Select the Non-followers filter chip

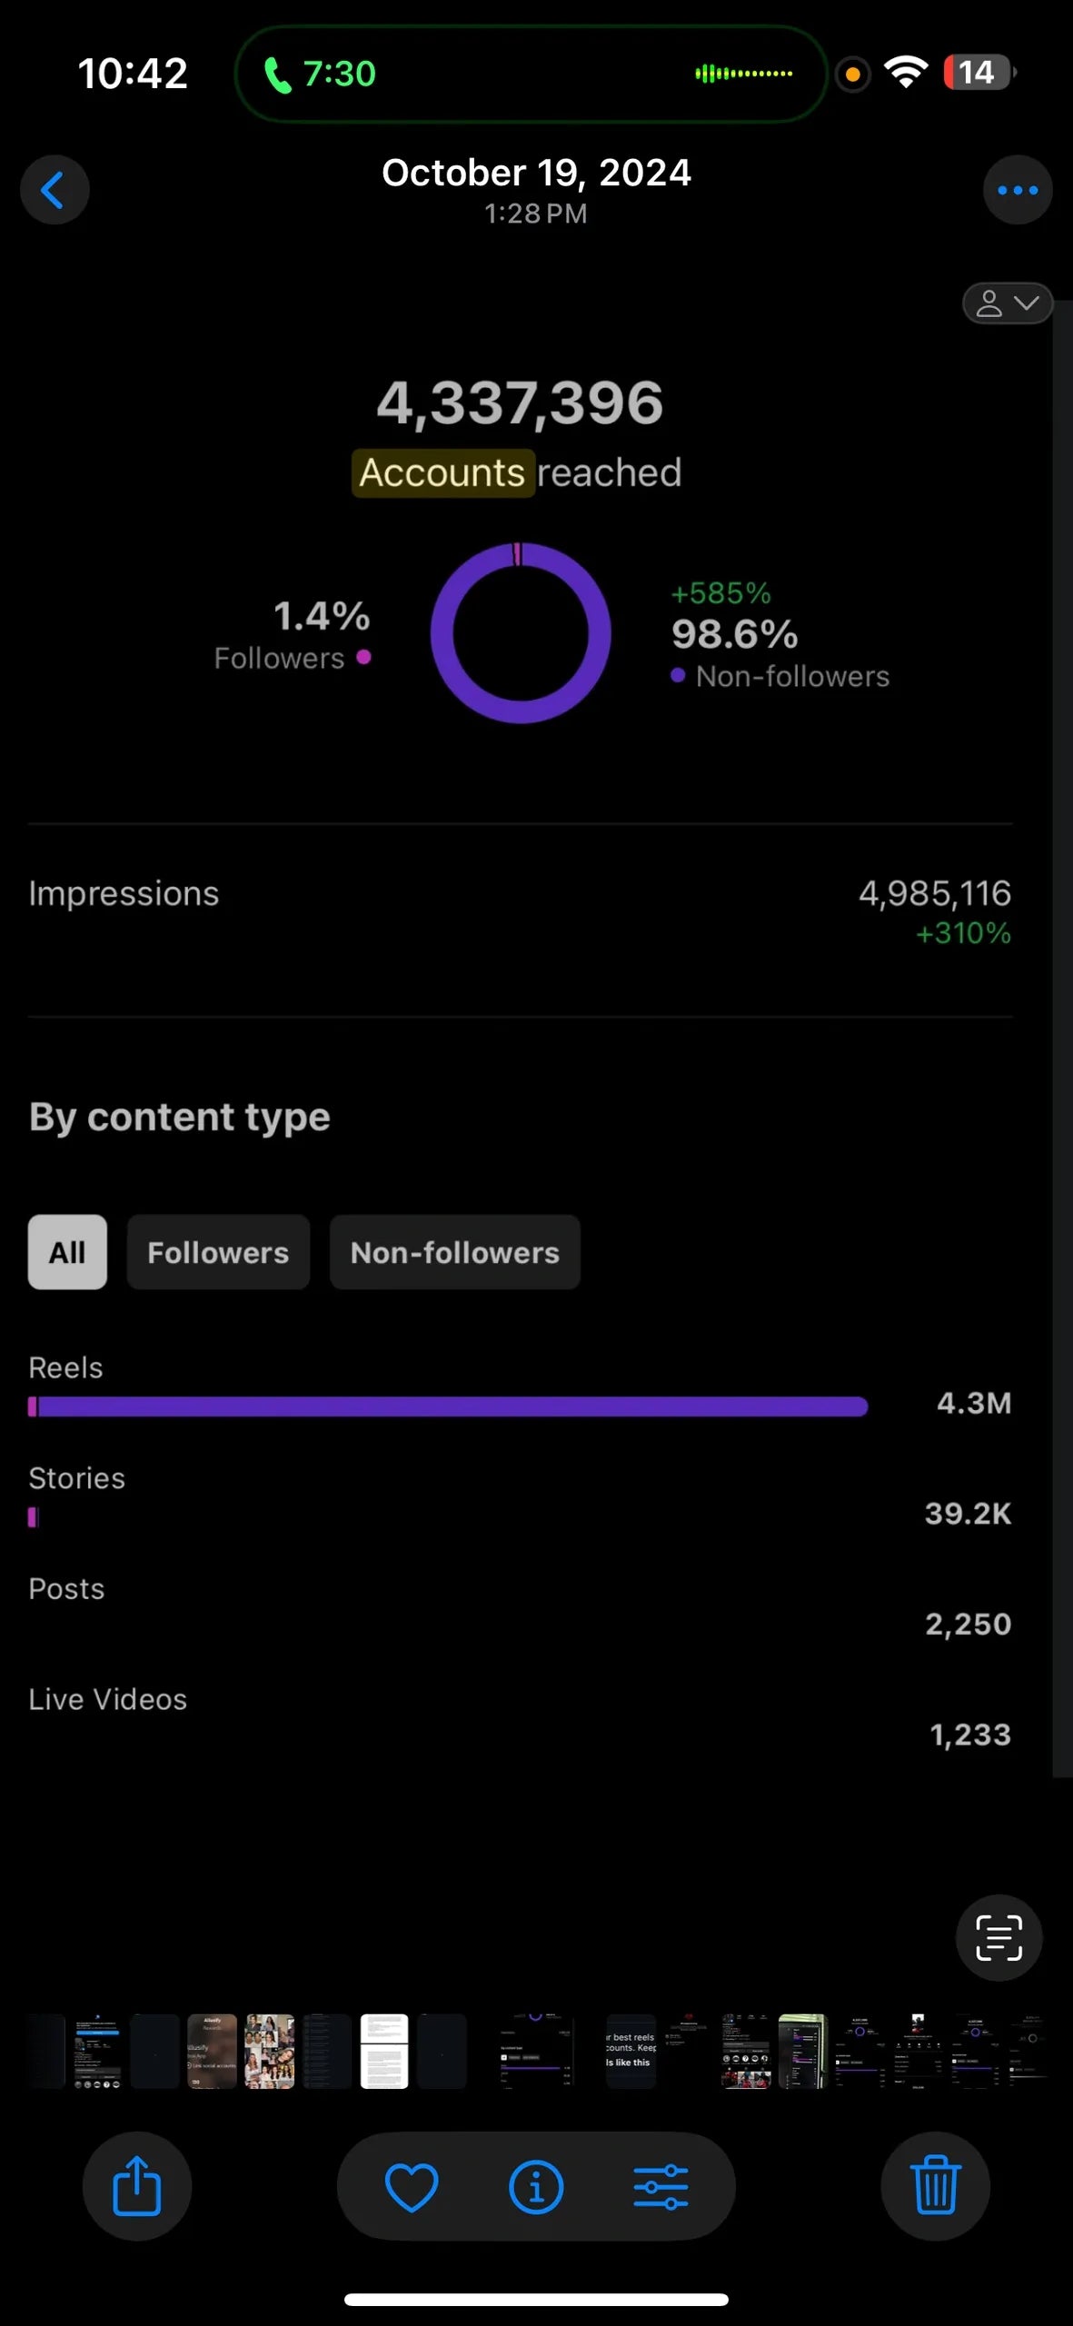point(454,1252)
